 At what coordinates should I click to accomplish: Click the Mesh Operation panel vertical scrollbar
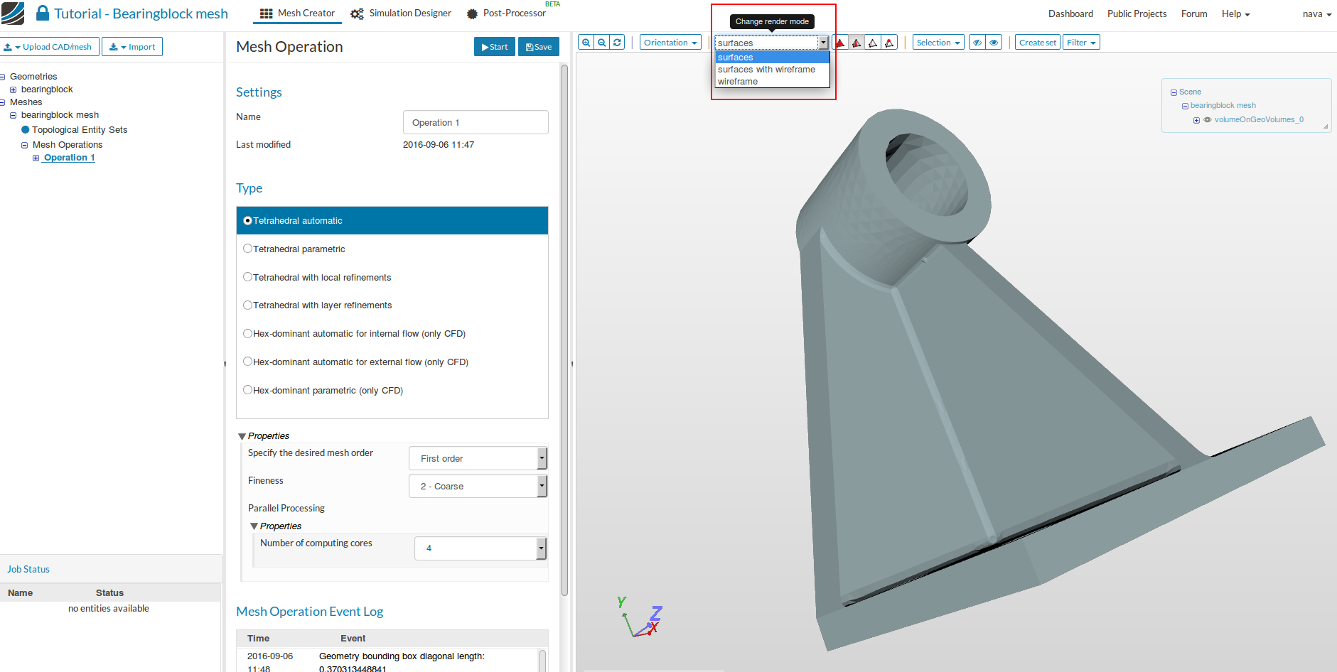tap(564, 330)
